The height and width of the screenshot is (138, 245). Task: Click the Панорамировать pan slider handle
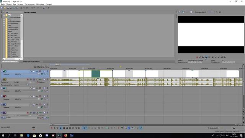[27, 85]
